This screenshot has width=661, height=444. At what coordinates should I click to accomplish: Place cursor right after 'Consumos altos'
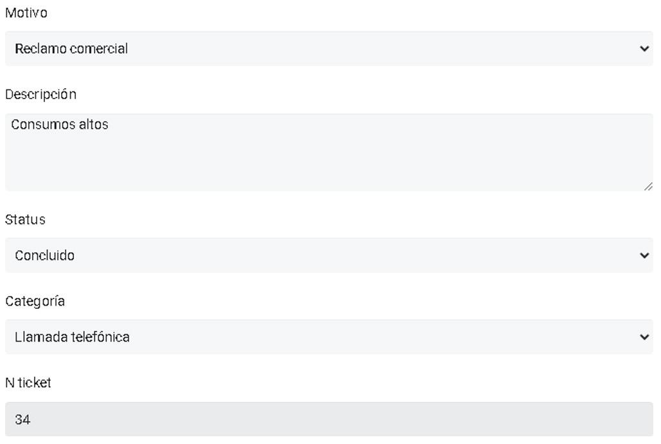[109, 125]
